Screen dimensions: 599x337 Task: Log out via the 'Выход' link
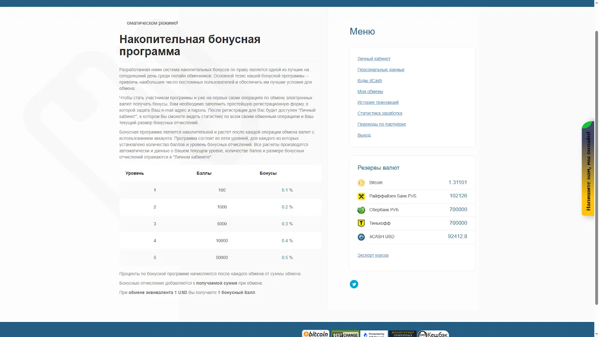(x=364, y=135)
